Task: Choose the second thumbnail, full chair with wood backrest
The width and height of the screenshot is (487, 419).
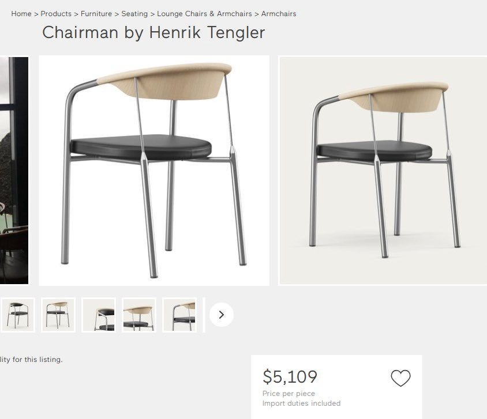Action: pyautogui.click(x=58, y=315)
